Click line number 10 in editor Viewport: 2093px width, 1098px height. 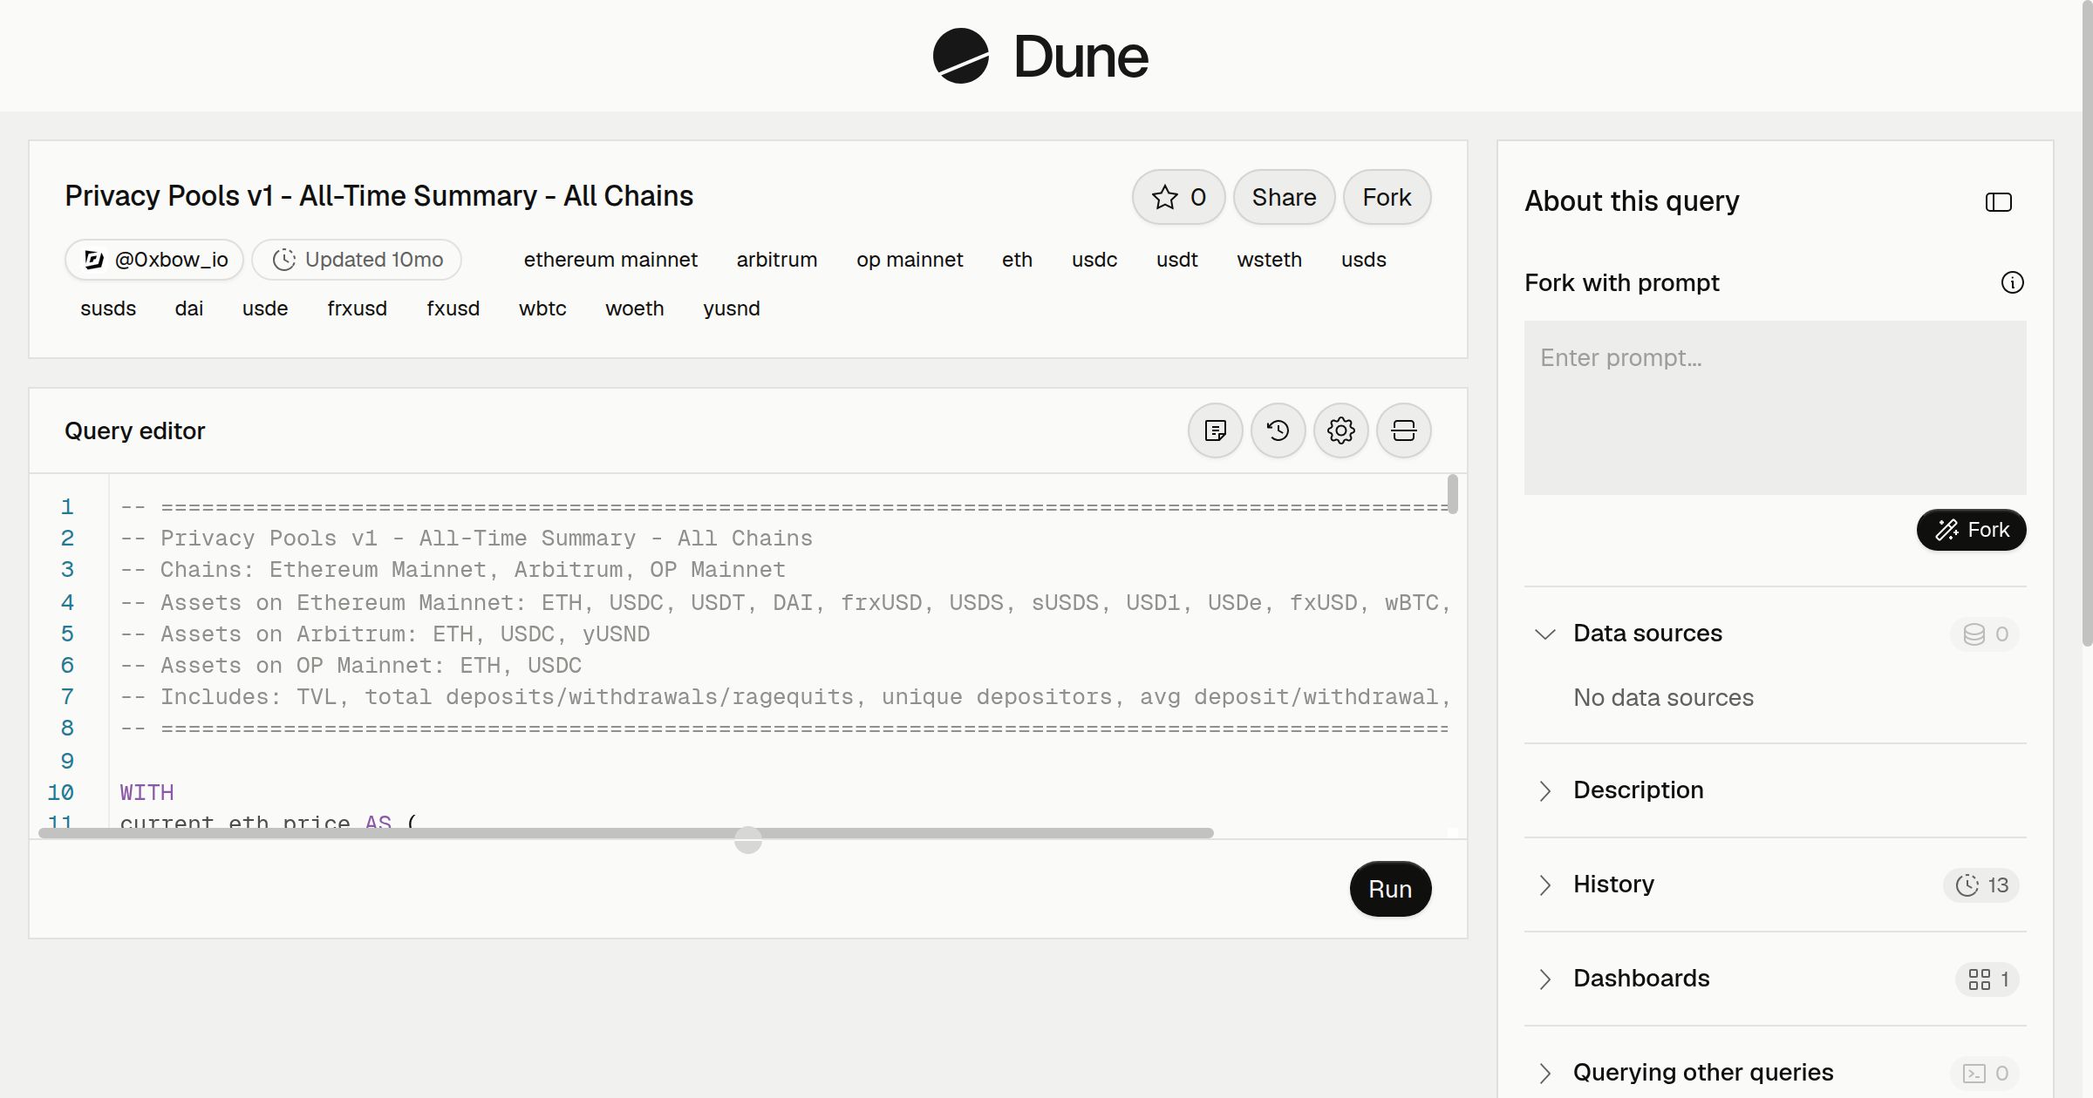pos(60,792)
